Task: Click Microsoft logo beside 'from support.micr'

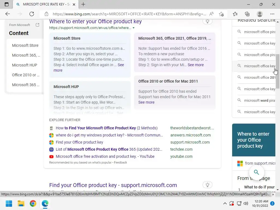Action: [240, 164]
